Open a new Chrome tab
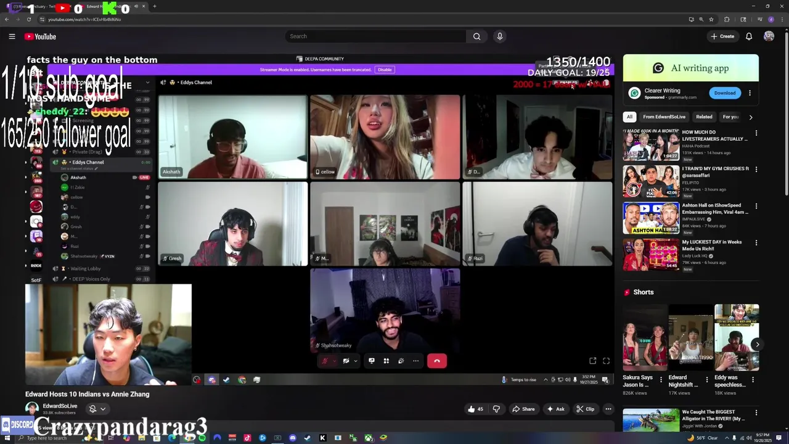The height and width of the screenshot is (444, 789). coord(155,6)
